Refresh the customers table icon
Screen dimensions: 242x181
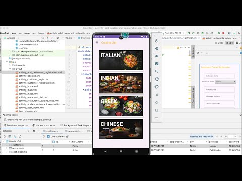[44, 136]
